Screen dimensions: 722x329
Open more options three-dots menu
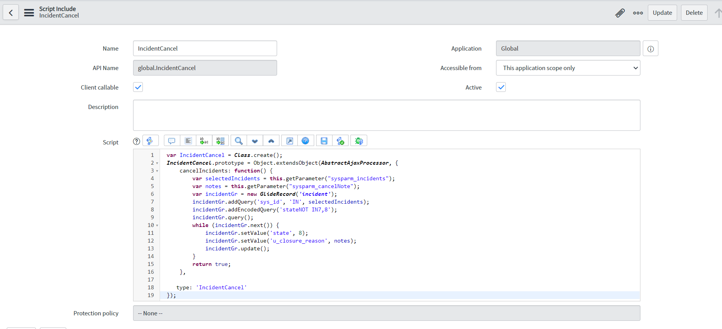point(638,13)
